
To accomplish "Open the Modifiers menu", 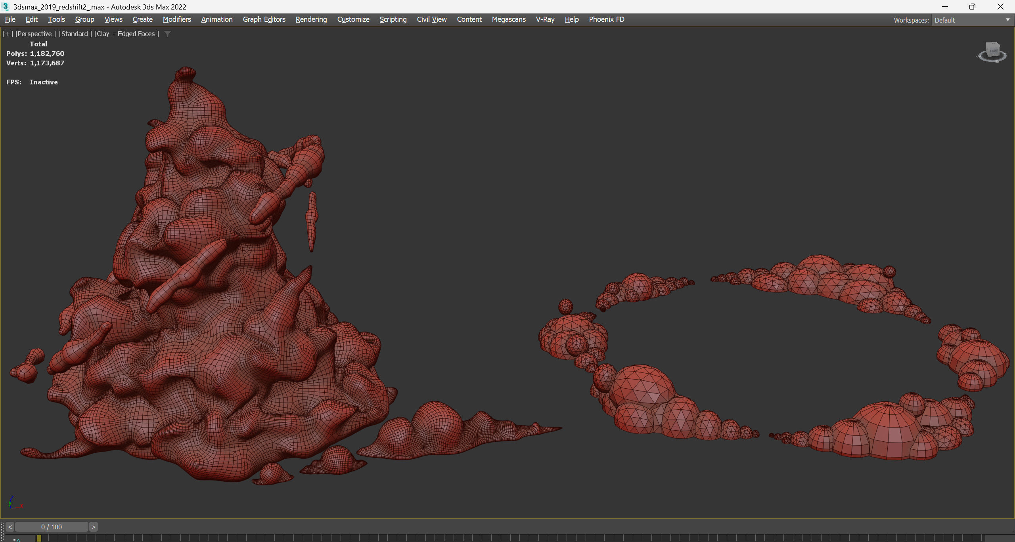I will (x=177, y=19).
